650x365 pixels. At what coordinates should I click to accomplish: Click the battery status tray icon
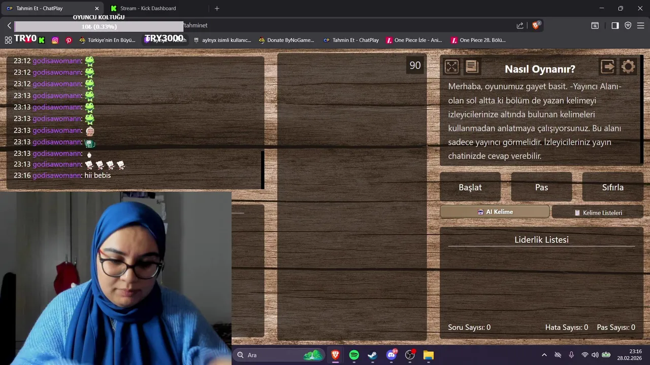click(x=606, y=355)
